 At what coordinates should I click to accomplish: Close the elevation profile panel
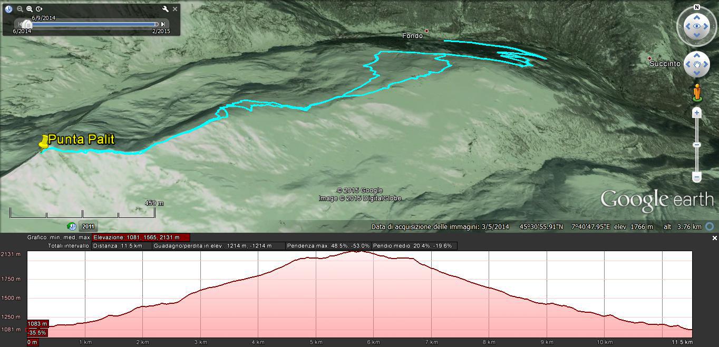click(x=715, y=239)
